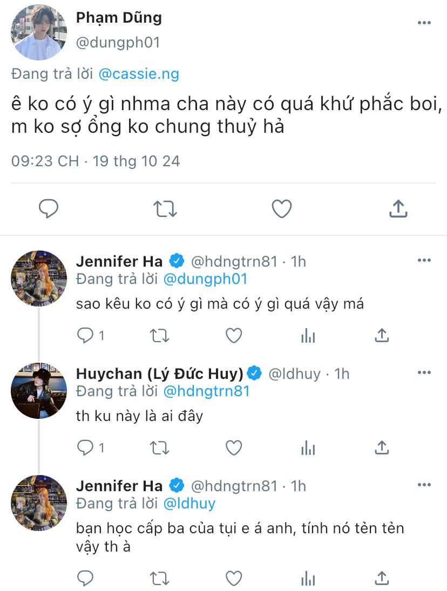The image size is (447, 591).
Task: Open the @cassie.ng mention link
Action: [x=139, y=74]
